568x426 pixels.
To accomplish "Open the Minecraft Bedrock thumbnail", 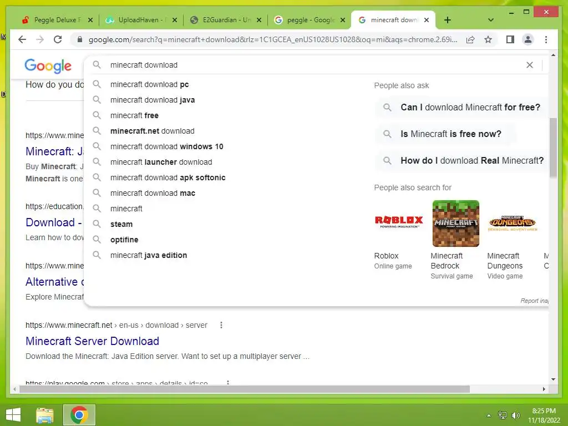I will (456, 223).
